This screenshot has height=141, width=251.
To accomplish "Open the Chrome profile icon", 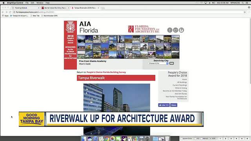I will click(x=249, y=7).
